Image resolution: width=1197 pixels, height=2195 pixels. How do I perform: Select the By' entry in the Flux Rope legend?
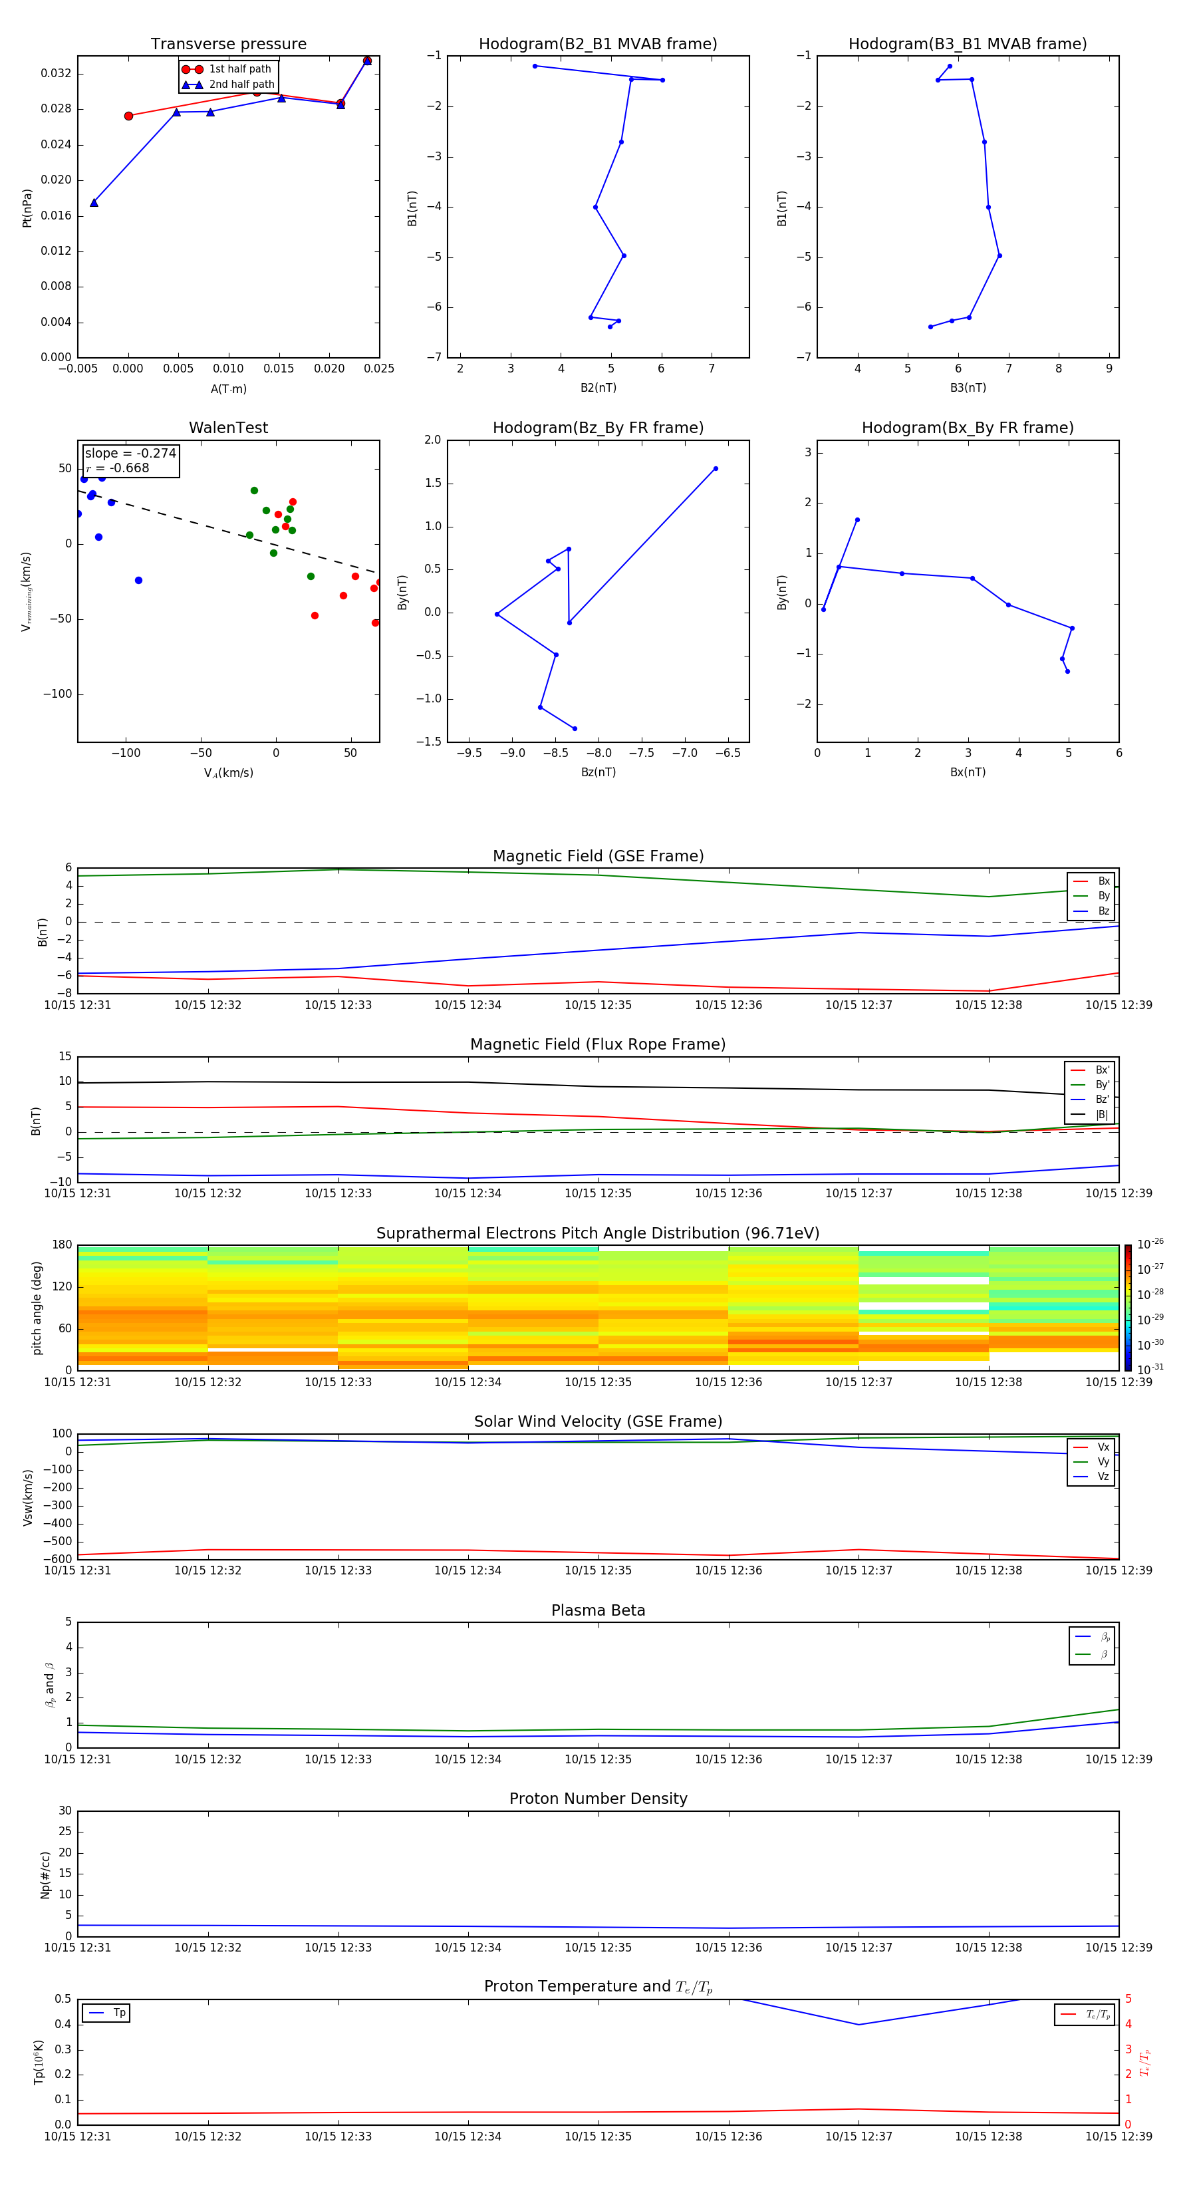coord(1090,1085)
